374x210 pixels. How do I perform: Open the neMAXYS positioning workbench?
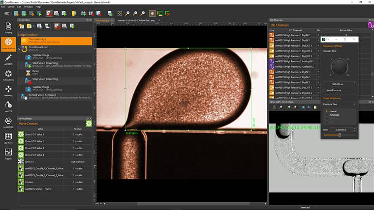coord(8,91)
